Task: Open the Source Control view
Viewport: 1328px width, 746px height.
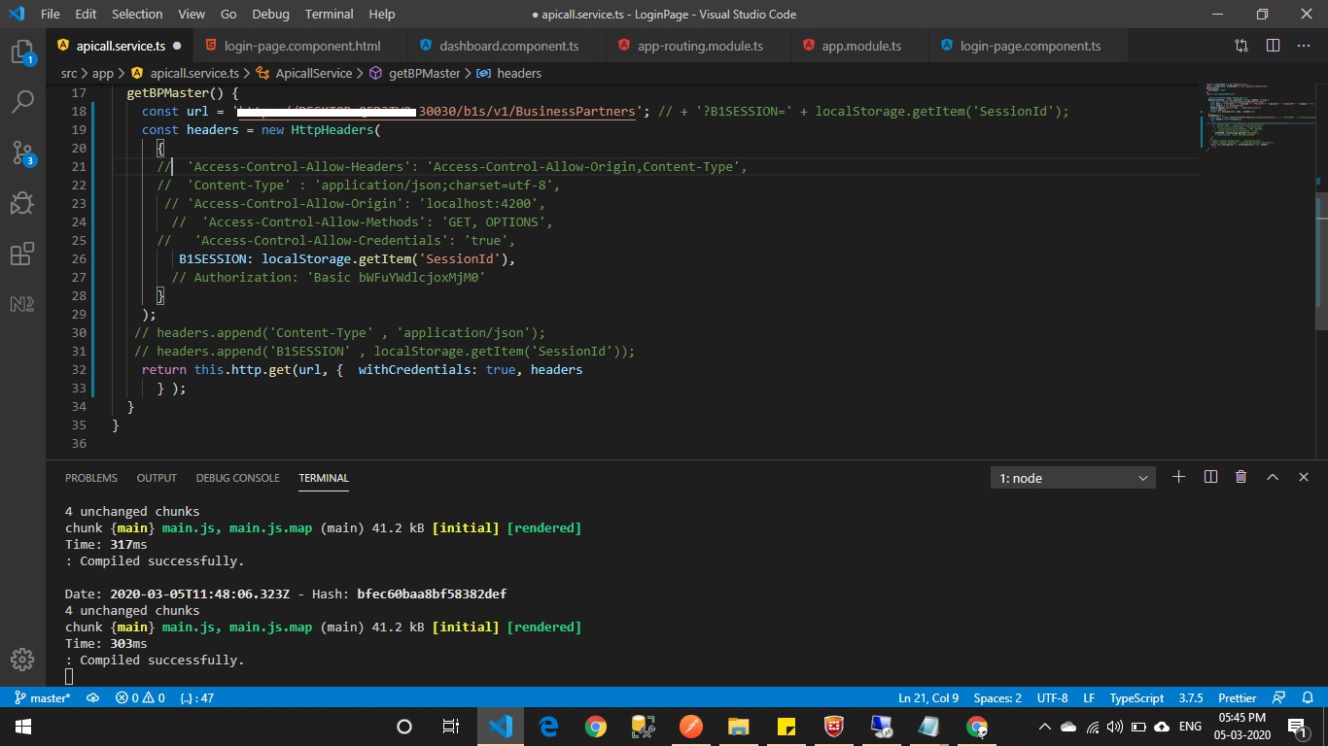Action: click(x=22, y=153)
